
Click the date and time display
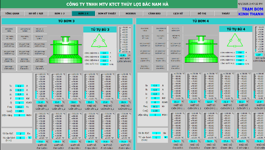pos(250,4)
